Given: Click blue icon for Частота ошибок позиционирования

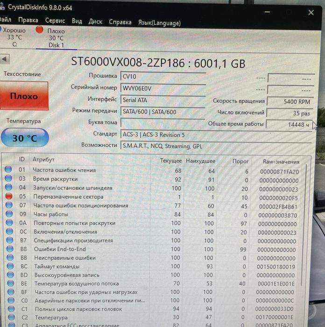Looking at the screenshot, I should tap(9, 205).
